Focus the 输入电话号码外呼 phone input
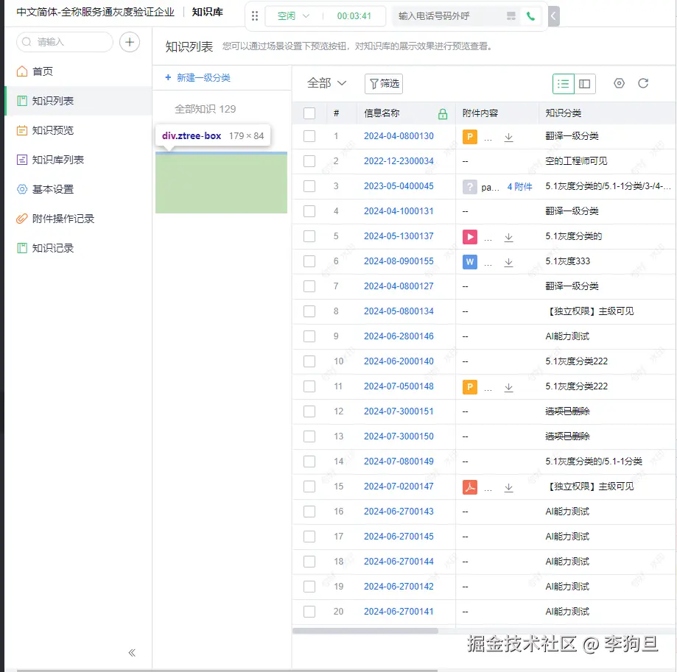Image resolution: width=677 pixels, height=672 pixels. point(449,16)
